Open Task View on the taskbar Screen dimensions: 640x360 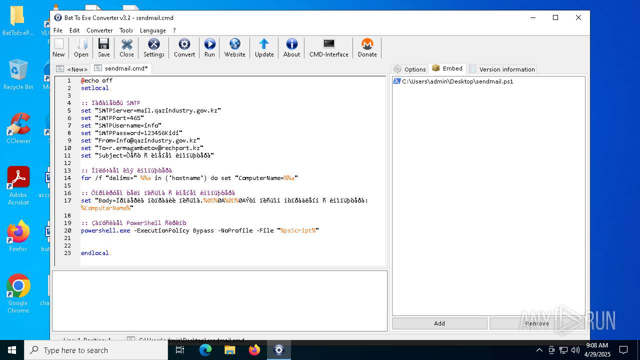180,350
